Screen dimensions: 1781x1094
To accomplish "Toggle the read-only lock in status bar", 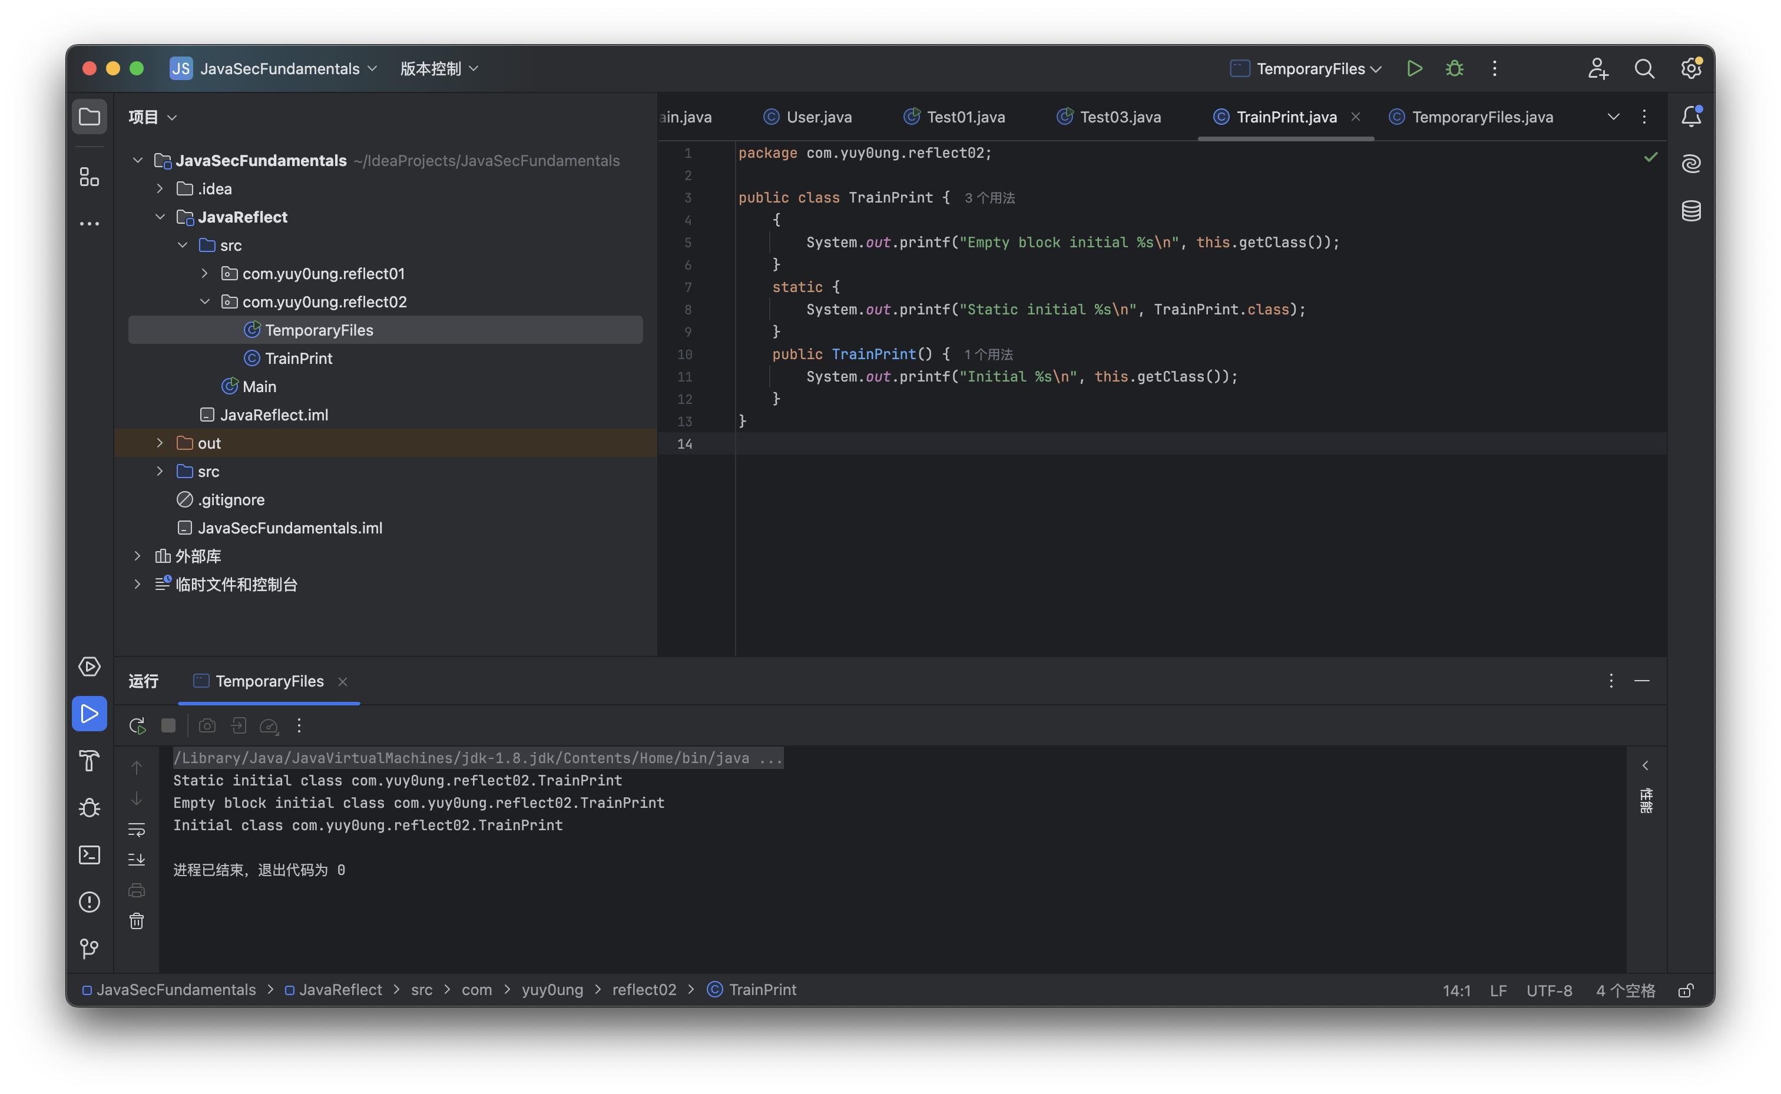I will 1686,990.
